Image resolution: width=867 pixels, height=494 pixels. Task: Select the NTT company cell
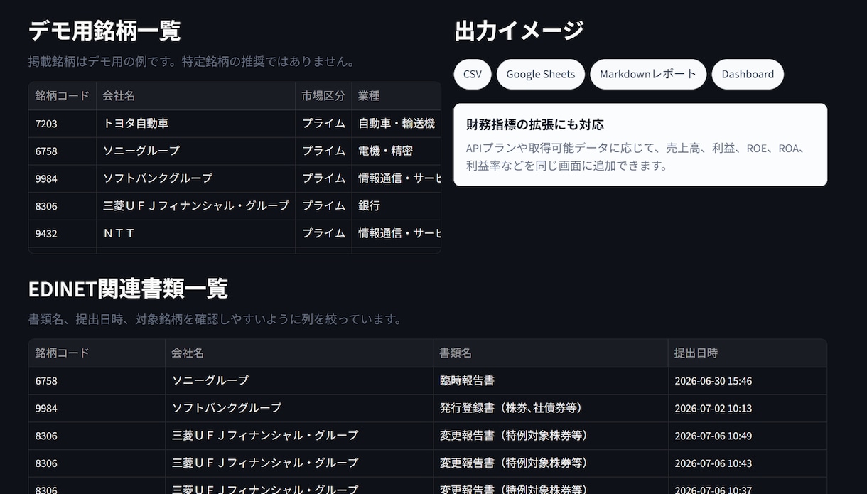pyautogui.click(x=196, y=233)
